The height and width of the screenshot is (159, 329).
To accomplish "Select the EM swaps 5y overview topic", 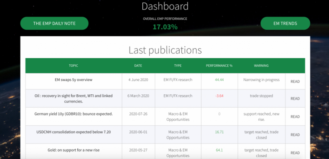I will point(74,80).
